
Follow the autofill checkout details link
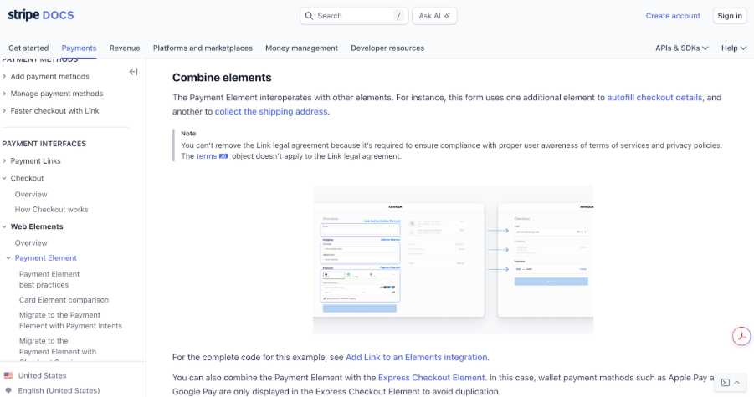pos(654,98)
